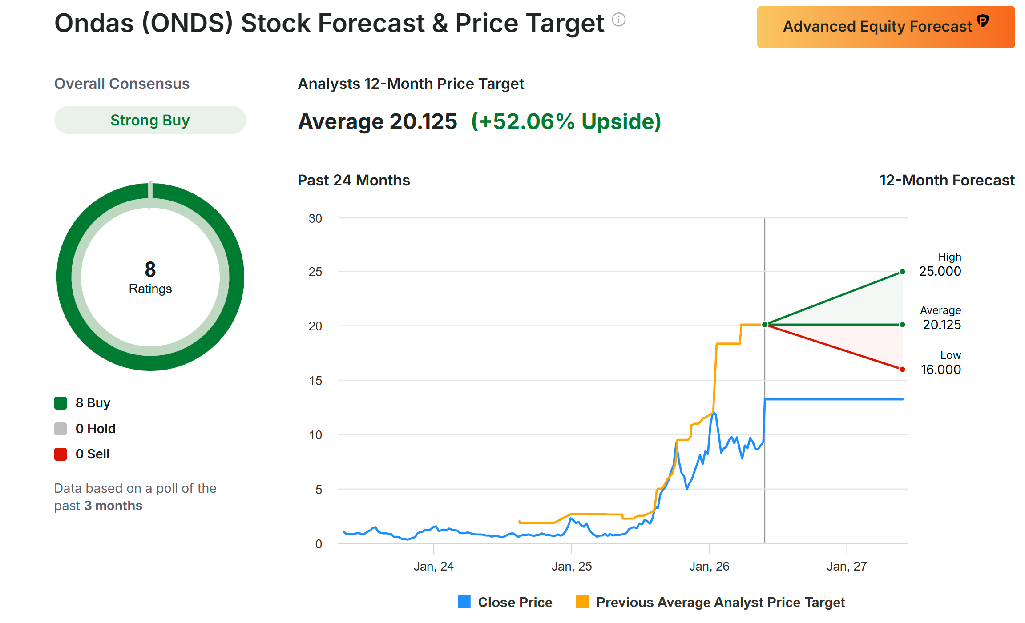Click the 'Jan, 24' axis label
This screenshot has height=623, width=1025.
(434, 566)
